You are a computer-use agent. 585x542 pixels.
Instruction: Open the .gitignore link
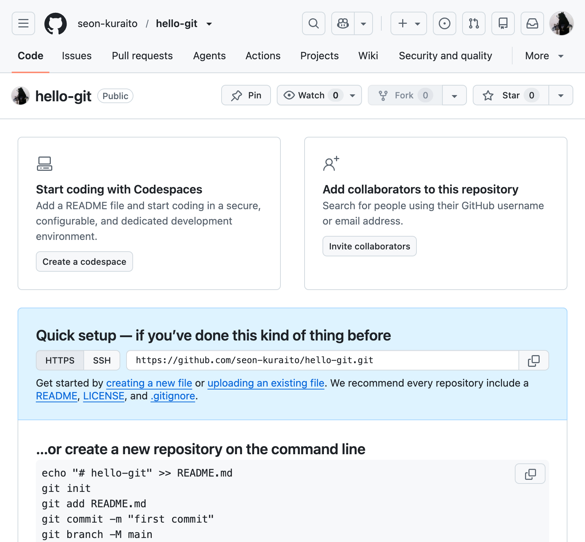coord(173,396)
